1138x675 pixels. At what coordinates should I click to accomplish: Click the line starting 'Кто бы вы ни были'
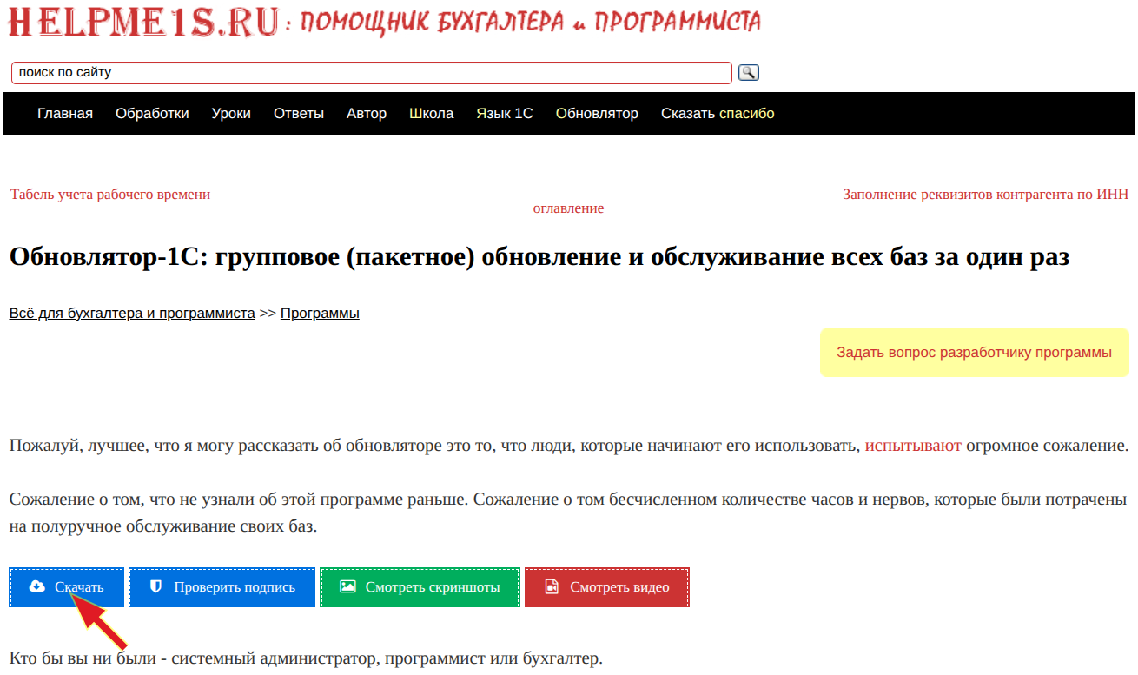(305, 658)
